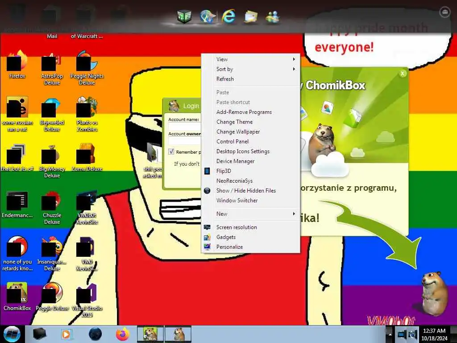Expand the Sort by submenu
Image resolution: width=457 pixels, height=343 pixels.
(251, 69)
